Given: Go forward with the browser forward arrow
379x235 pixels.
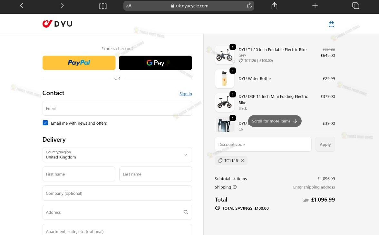Looking at the screenshot, I should 62,6.
